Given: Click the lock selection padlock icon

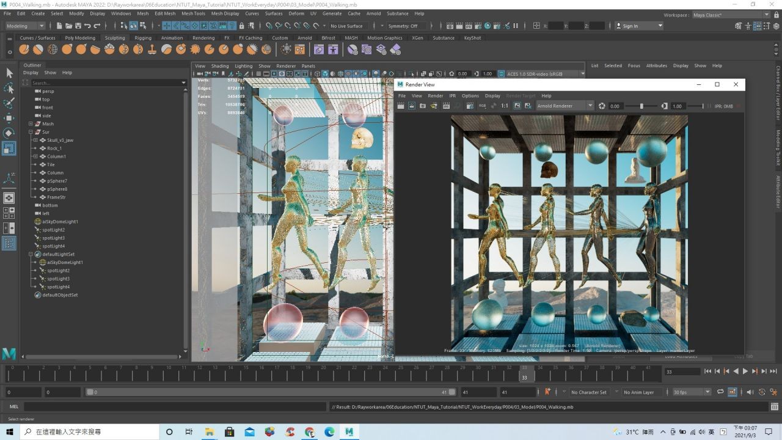Looking at the screenshot, I should click(x=242, y=26).
